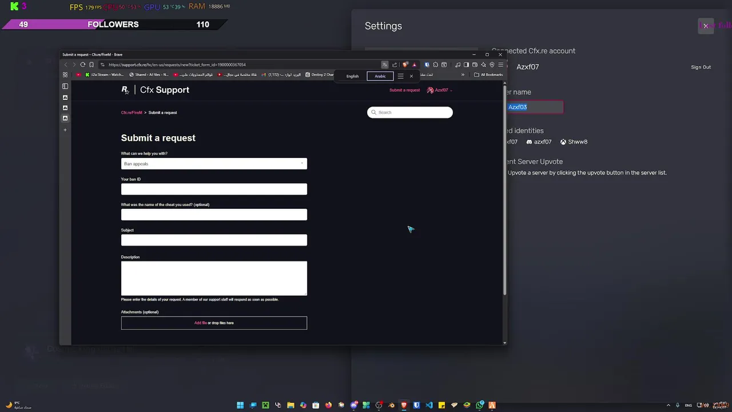Open the Brave playlist music note icon
Image resolution: width=732 pixels, height=412 pixels.
tap(457, 65)
